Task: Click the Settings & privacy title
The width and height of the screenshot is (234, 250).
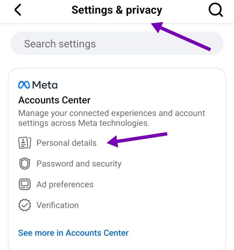Action: 116,10
